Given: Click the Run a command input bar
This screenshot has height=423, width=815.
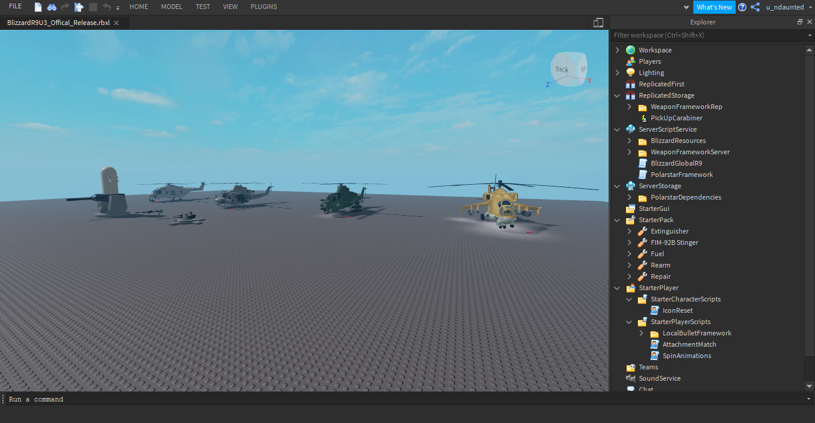Looking at the screenshot, I should click(x=406, y=399).
